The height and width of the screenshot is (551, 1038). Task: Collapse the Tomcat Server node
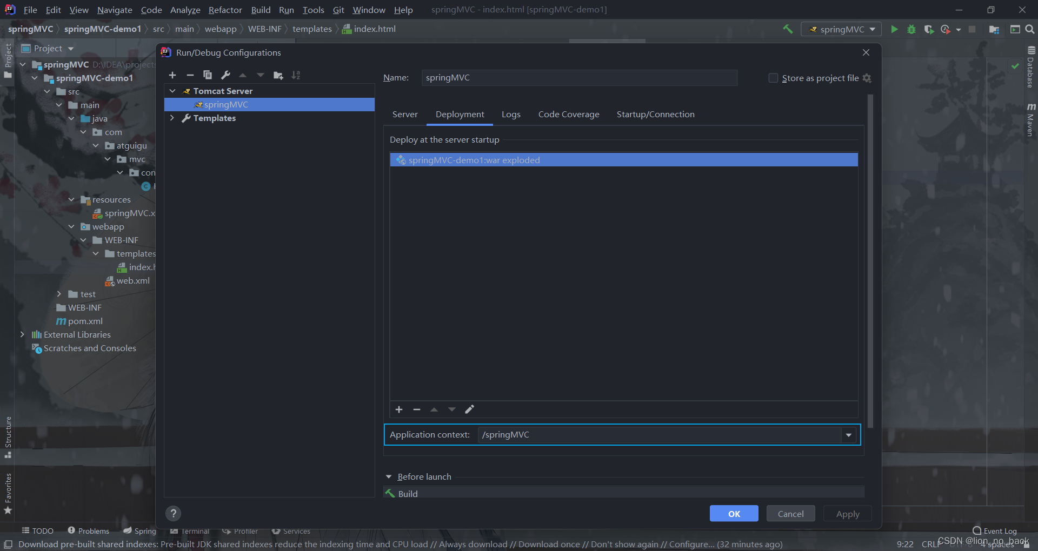[x=172, y=91]
